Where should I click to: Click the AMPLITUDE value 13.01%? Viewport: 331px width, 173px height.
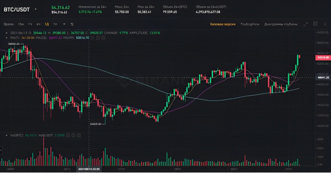point(155,33)
